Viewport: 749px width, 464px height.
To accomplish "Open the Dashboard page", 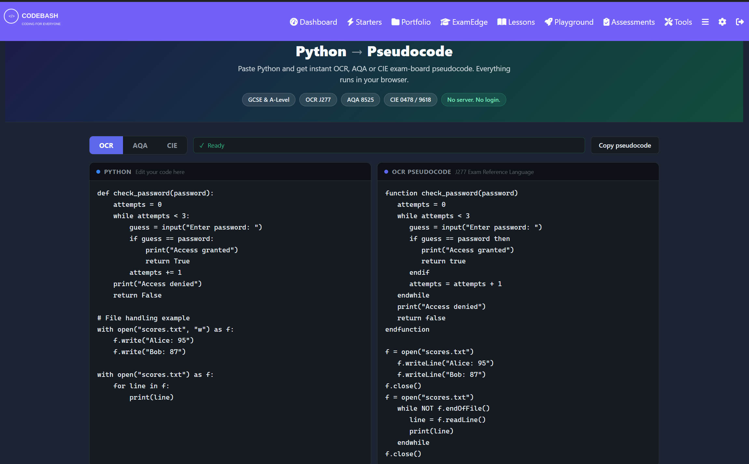I will click(x=313, y=22).
